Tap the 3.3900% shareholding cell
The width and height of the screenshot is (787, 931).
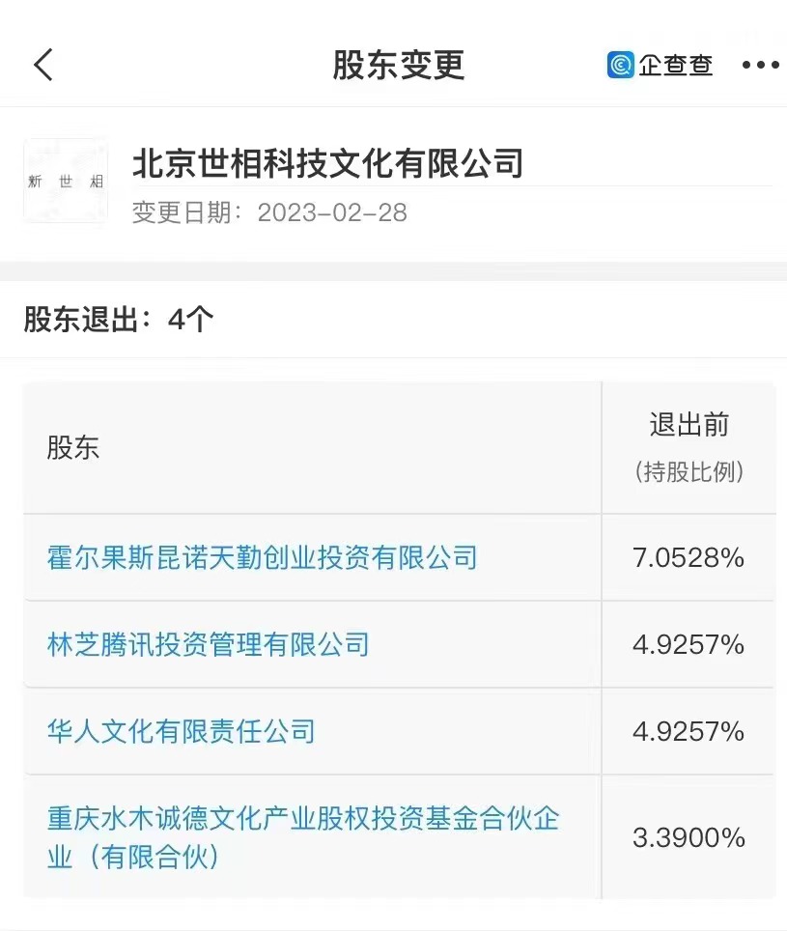click(x=689, y=837)
